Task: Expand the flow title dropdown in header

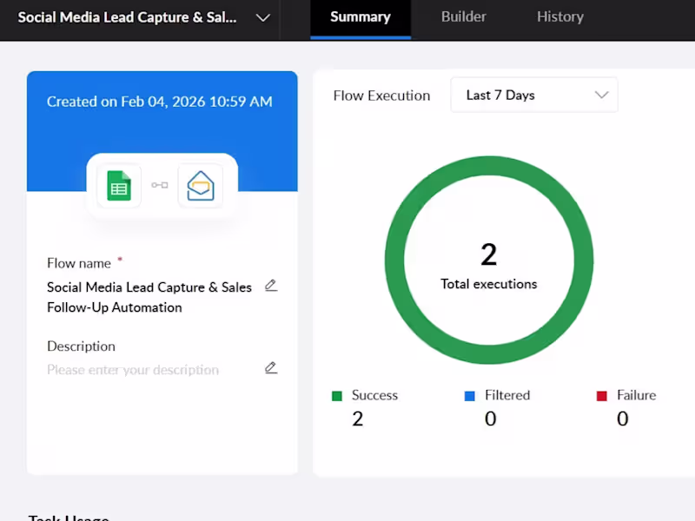Action: point(263,16)
